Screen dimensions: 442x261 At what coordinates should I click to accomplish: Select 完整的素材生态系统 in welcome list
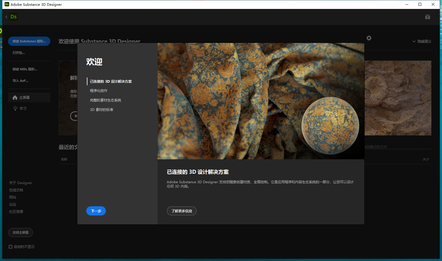106,100
